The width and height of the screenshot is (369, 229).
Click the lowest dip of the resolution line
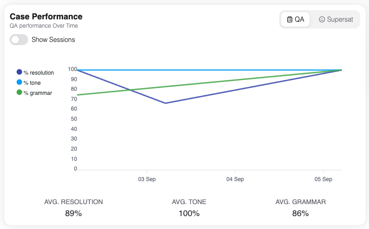165,103
